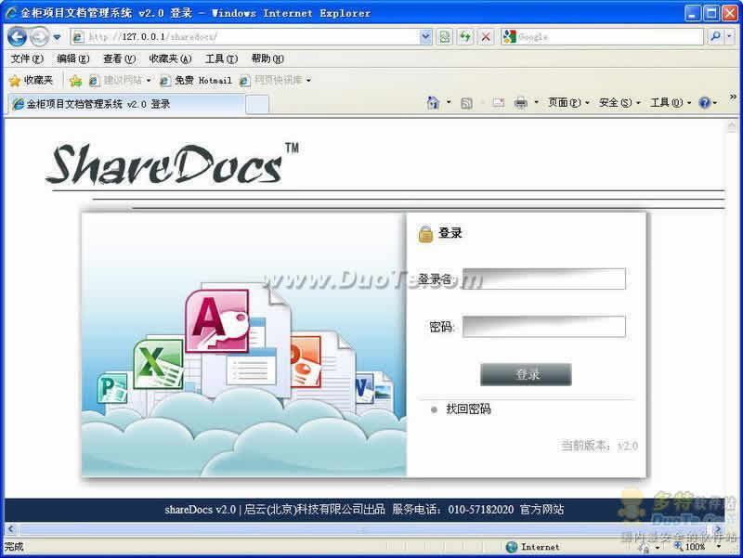Image resolution: width=743 pixels, height=558 pixels.
Task: Open the 帮助(H) menu
Action: [x=267, y=58]
